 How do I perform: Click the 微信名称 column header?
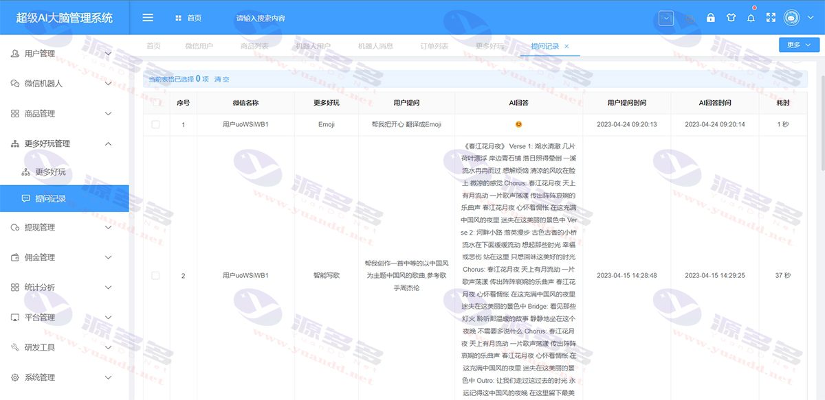(245, 103)
